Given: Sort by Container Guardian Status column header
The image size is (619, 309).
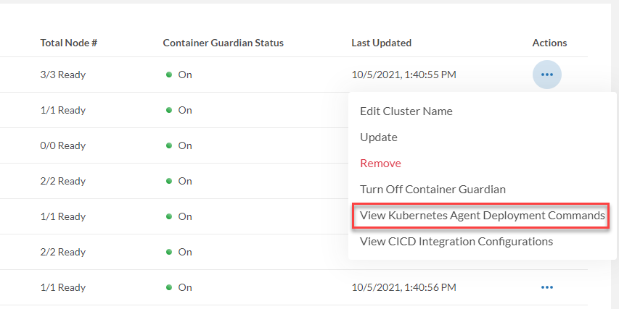Looking at the screenshot, I should coord(223,43).
